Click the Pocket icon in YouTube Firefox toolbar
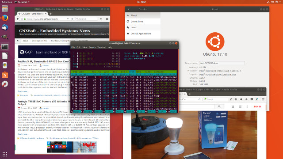This screenshot has height=159, width=283. click(x=252, y=99)
